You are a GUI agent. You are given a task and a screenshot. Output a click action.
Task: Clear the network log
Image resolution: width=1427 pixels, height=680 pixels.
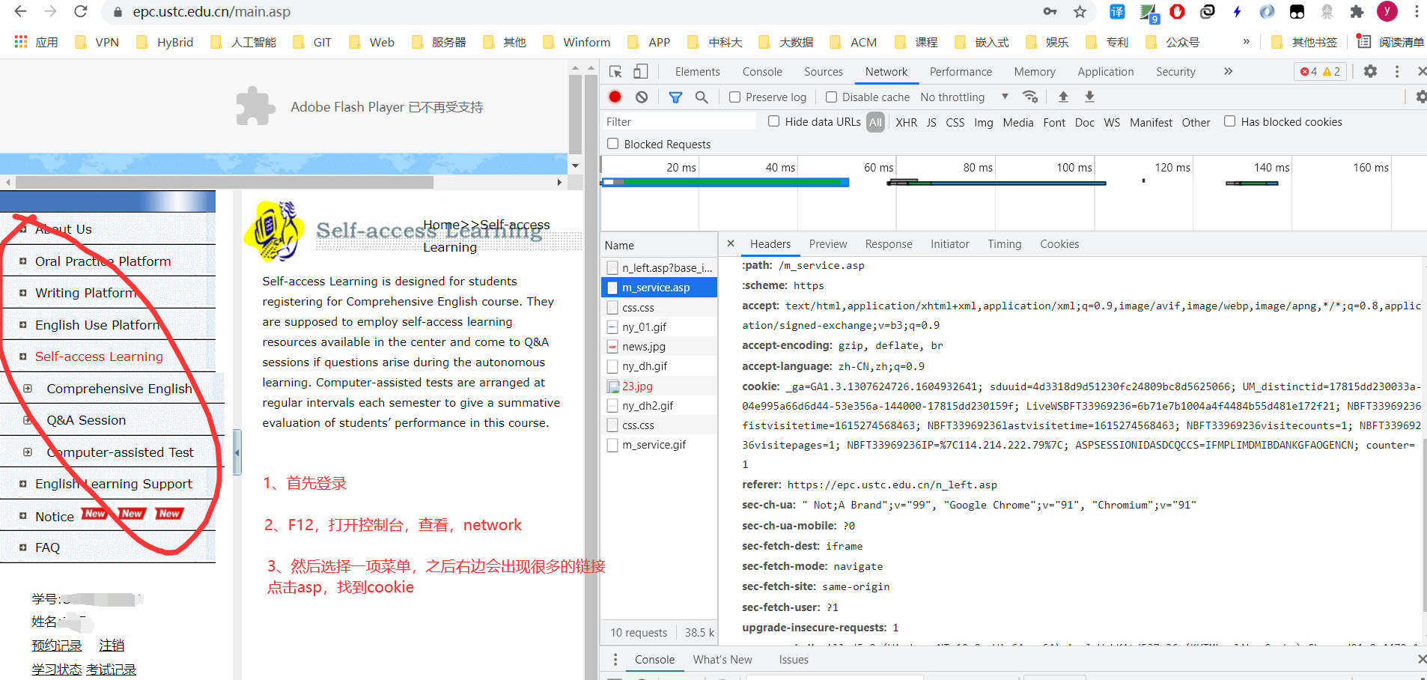point(642,97)
